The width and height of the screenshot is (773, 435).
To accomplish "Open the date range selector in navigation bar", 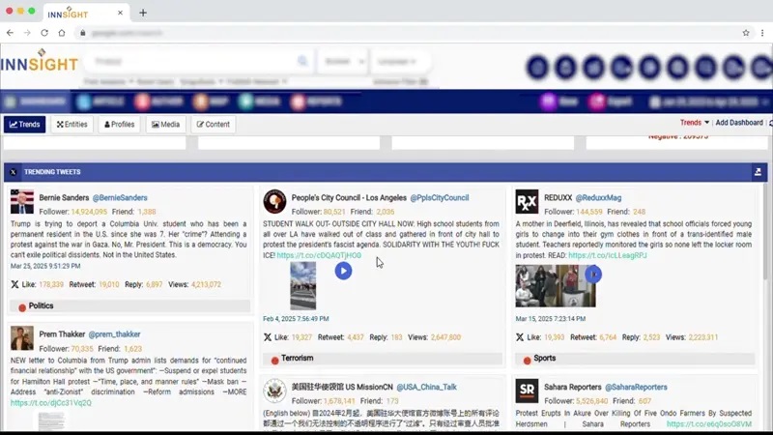I will [709, 101].
